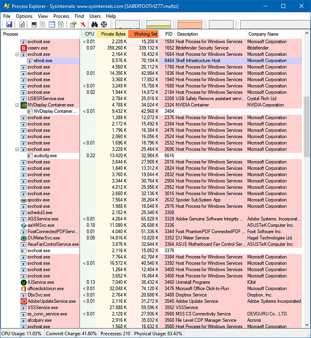Open the Properties toolbar icon
Image resolution: width=311 pixels, height=338 pixels.
(x=73, y=24)
